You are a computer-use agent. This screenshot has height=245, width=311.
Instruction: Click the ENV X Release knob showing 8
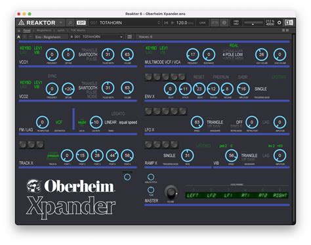click(227, 89)
